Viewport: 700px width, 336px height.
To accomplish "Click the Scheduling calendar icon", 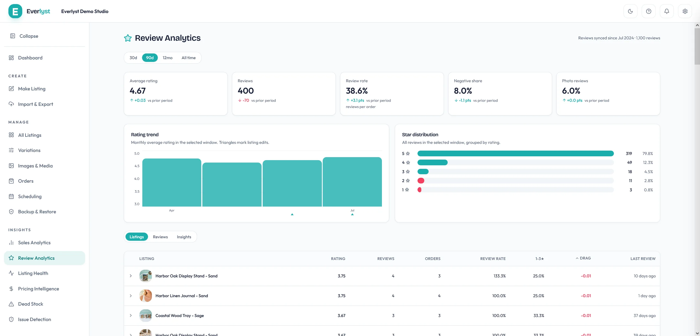I will pos(11,196).
